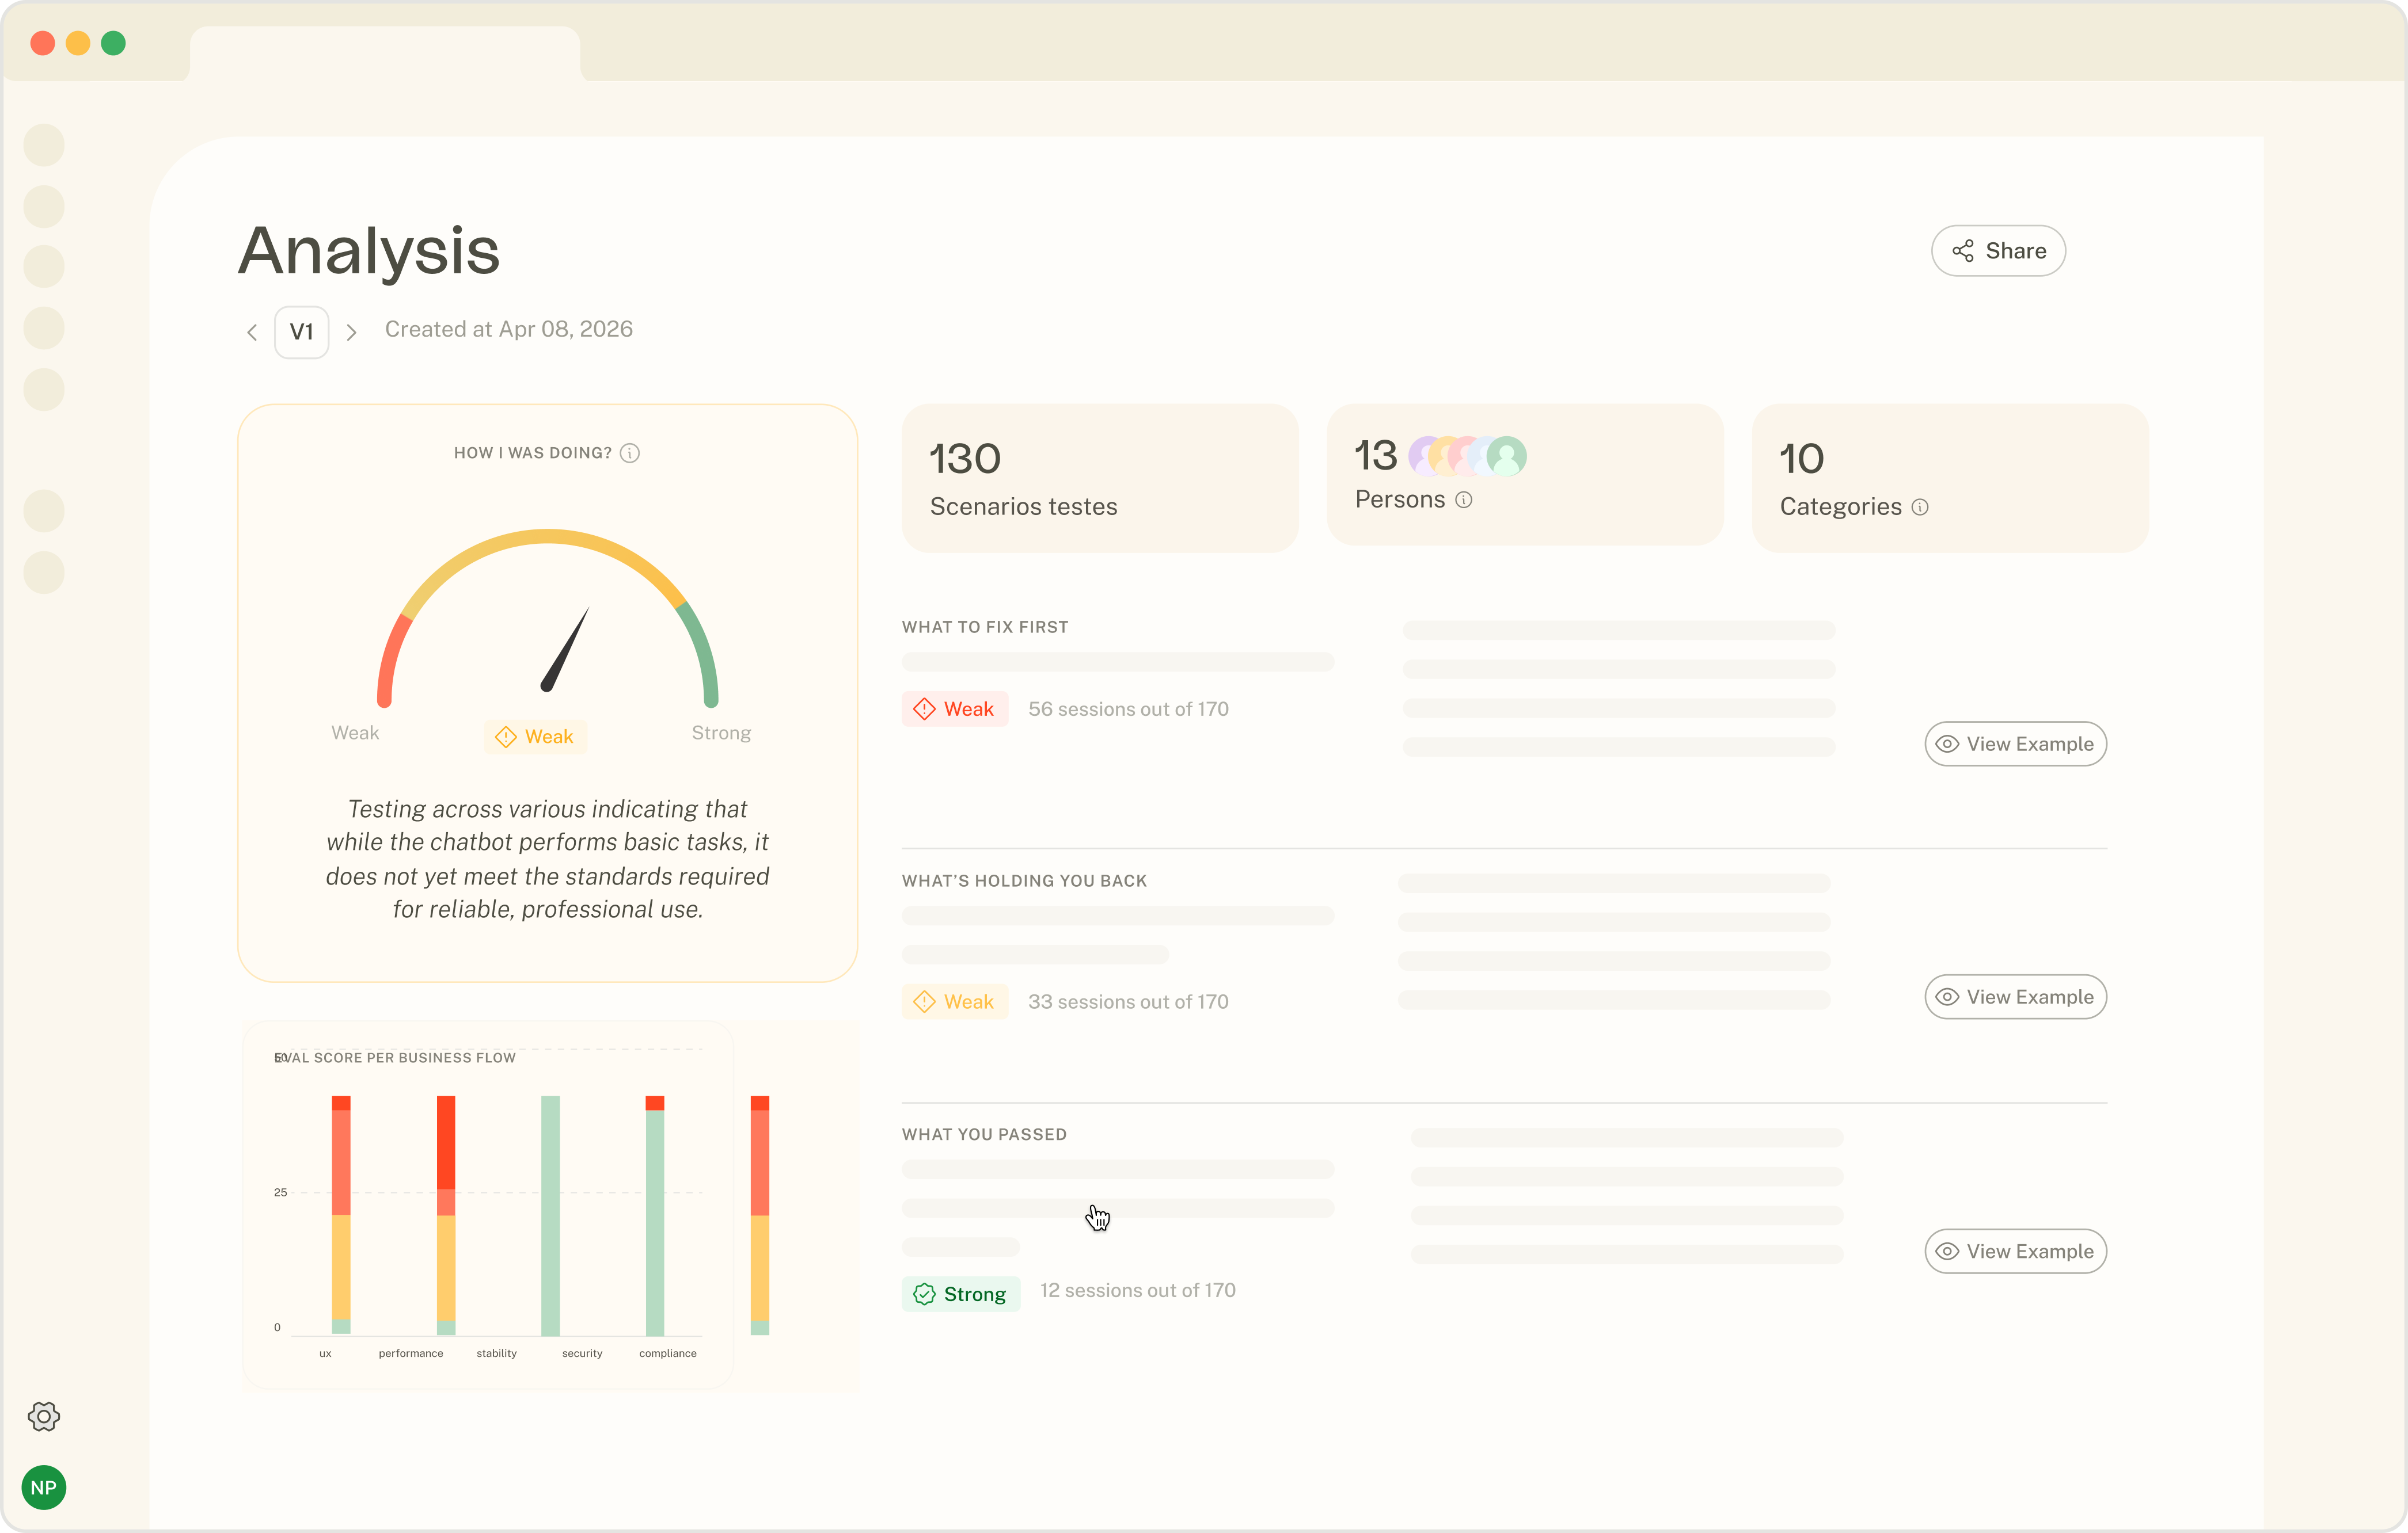2408x1533 pixels.
Task: Click the orange Weak badge, 33 sessions
Action: pyautogui.click(x=954, y=1001)
